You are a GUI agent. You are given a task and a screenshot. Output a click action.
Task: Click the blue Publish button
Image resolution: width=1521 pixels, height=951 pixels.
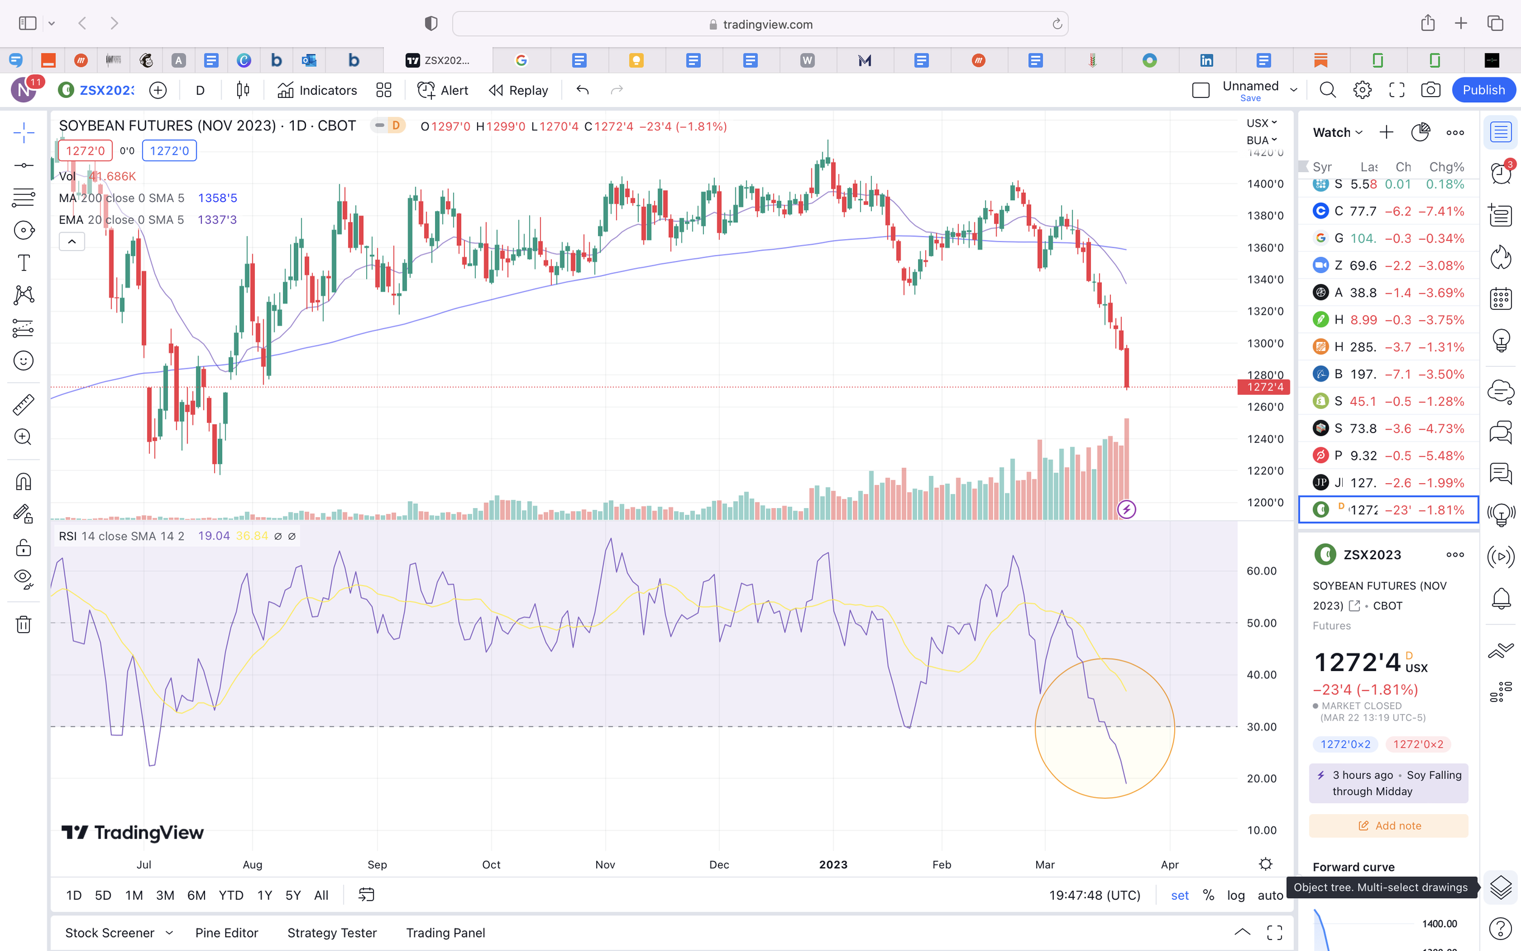tap(1483, 90)
